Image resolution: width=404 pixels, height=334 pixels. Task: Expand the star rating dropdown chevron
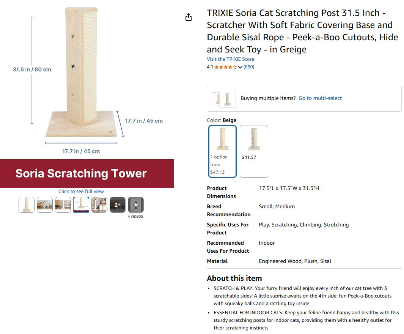pyautogui.click(x=240, y=67)
